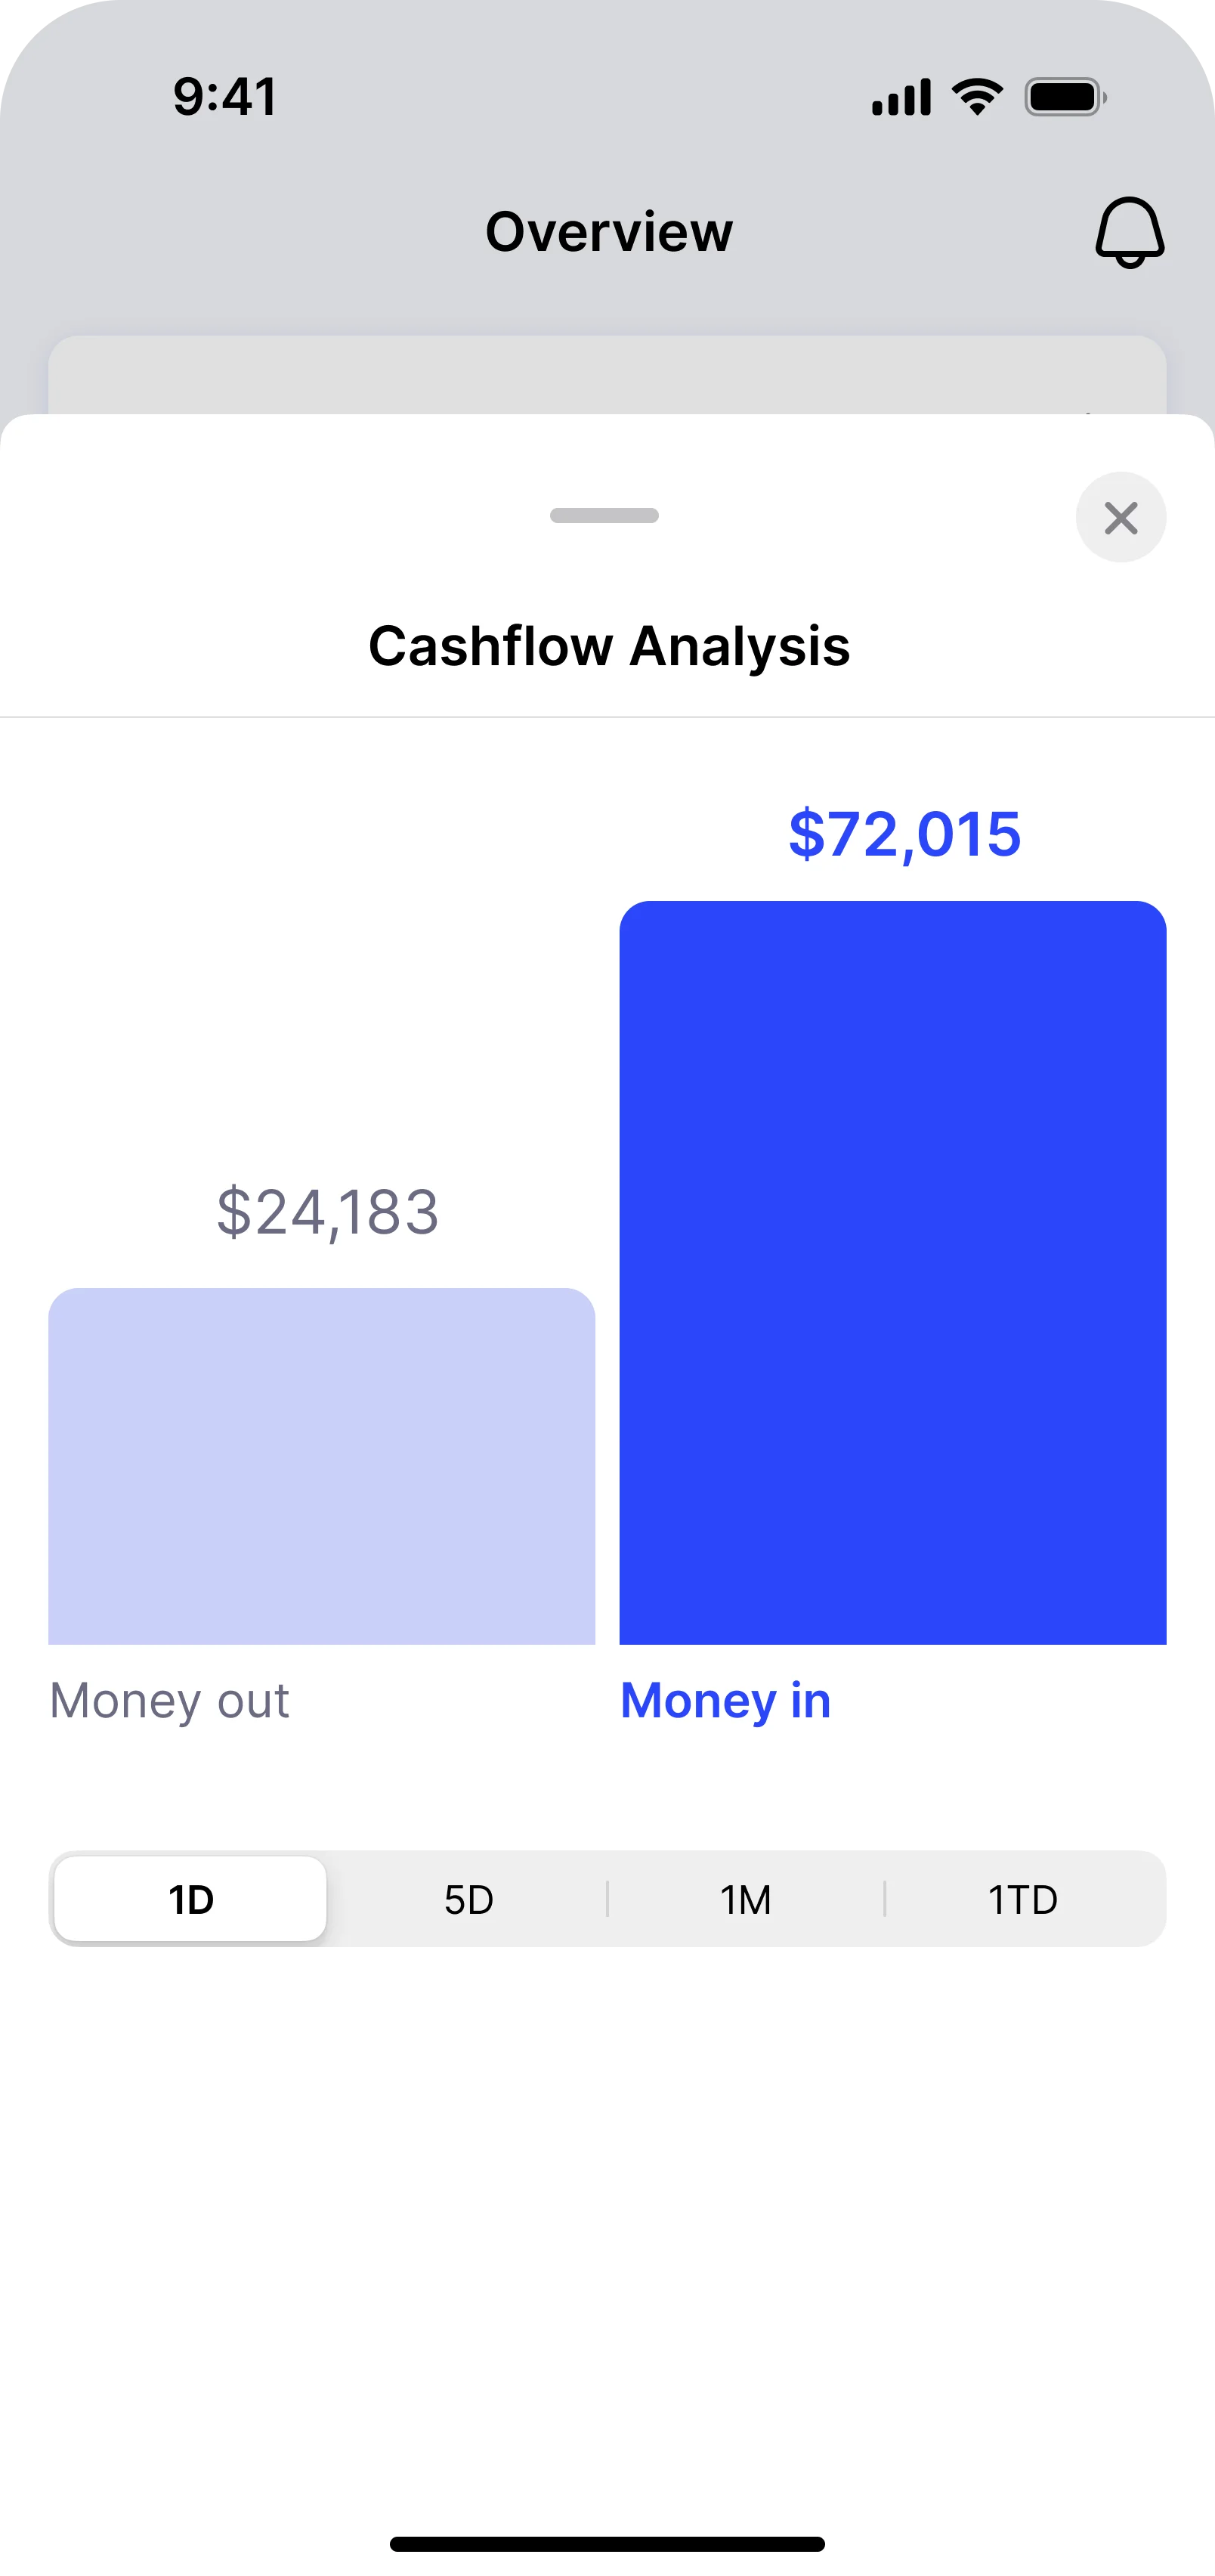
Task: Tap the cellular signal icon
Action: pos(901,98)
